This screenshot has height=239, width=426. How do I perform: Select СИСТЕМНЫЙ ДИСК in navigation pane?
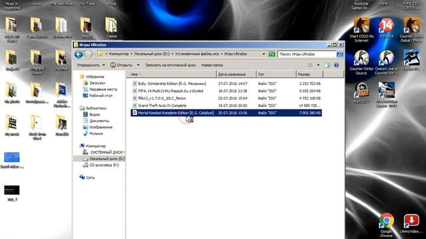107,152
